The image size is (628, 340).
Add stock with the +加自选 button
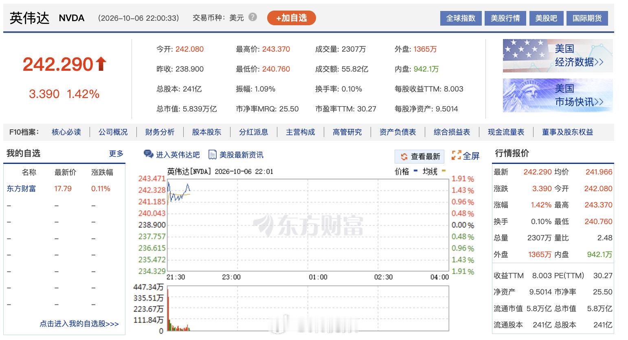click(291, 18)
